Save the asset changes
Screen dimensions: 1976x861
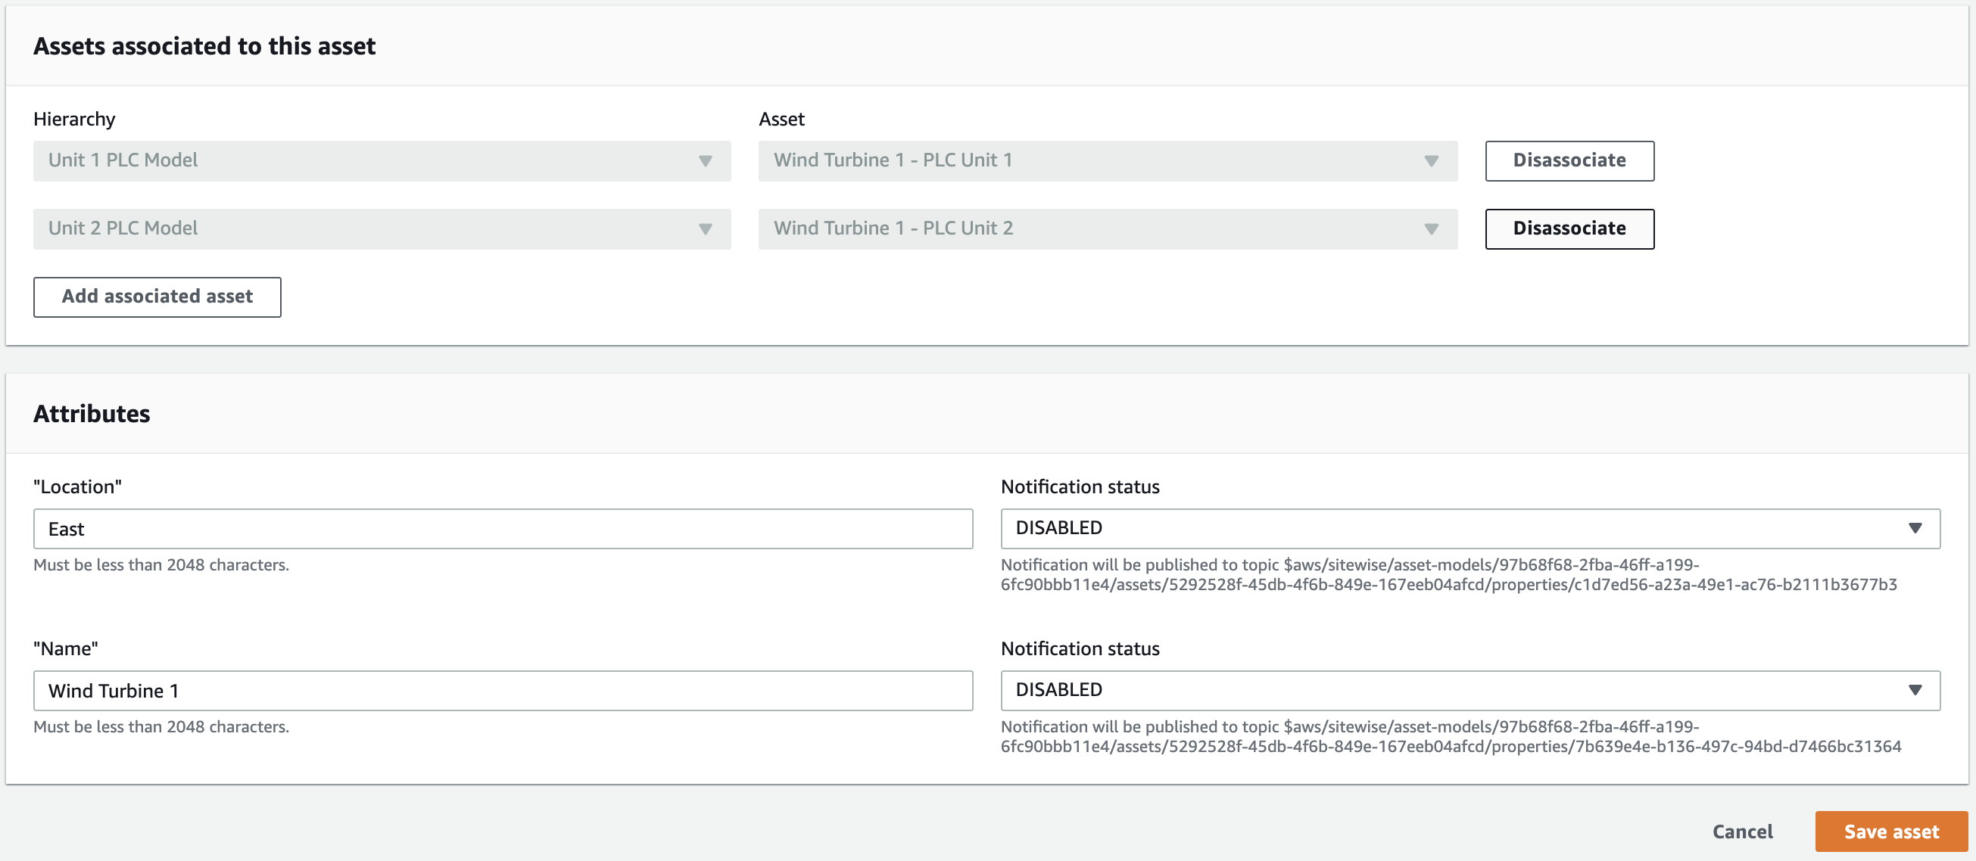tap(1891, 831)
